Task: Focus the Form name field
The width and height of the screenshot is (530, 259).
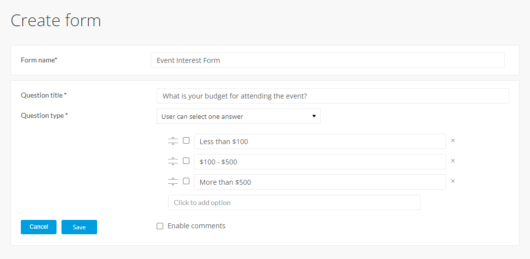Action: (328, 60)
